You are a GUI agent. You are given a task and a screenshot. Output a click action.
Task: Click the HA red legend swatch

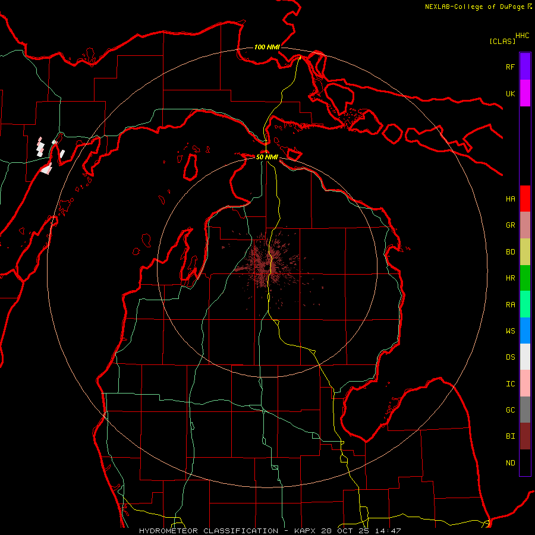pyautogui.click(x=525, y=199)
